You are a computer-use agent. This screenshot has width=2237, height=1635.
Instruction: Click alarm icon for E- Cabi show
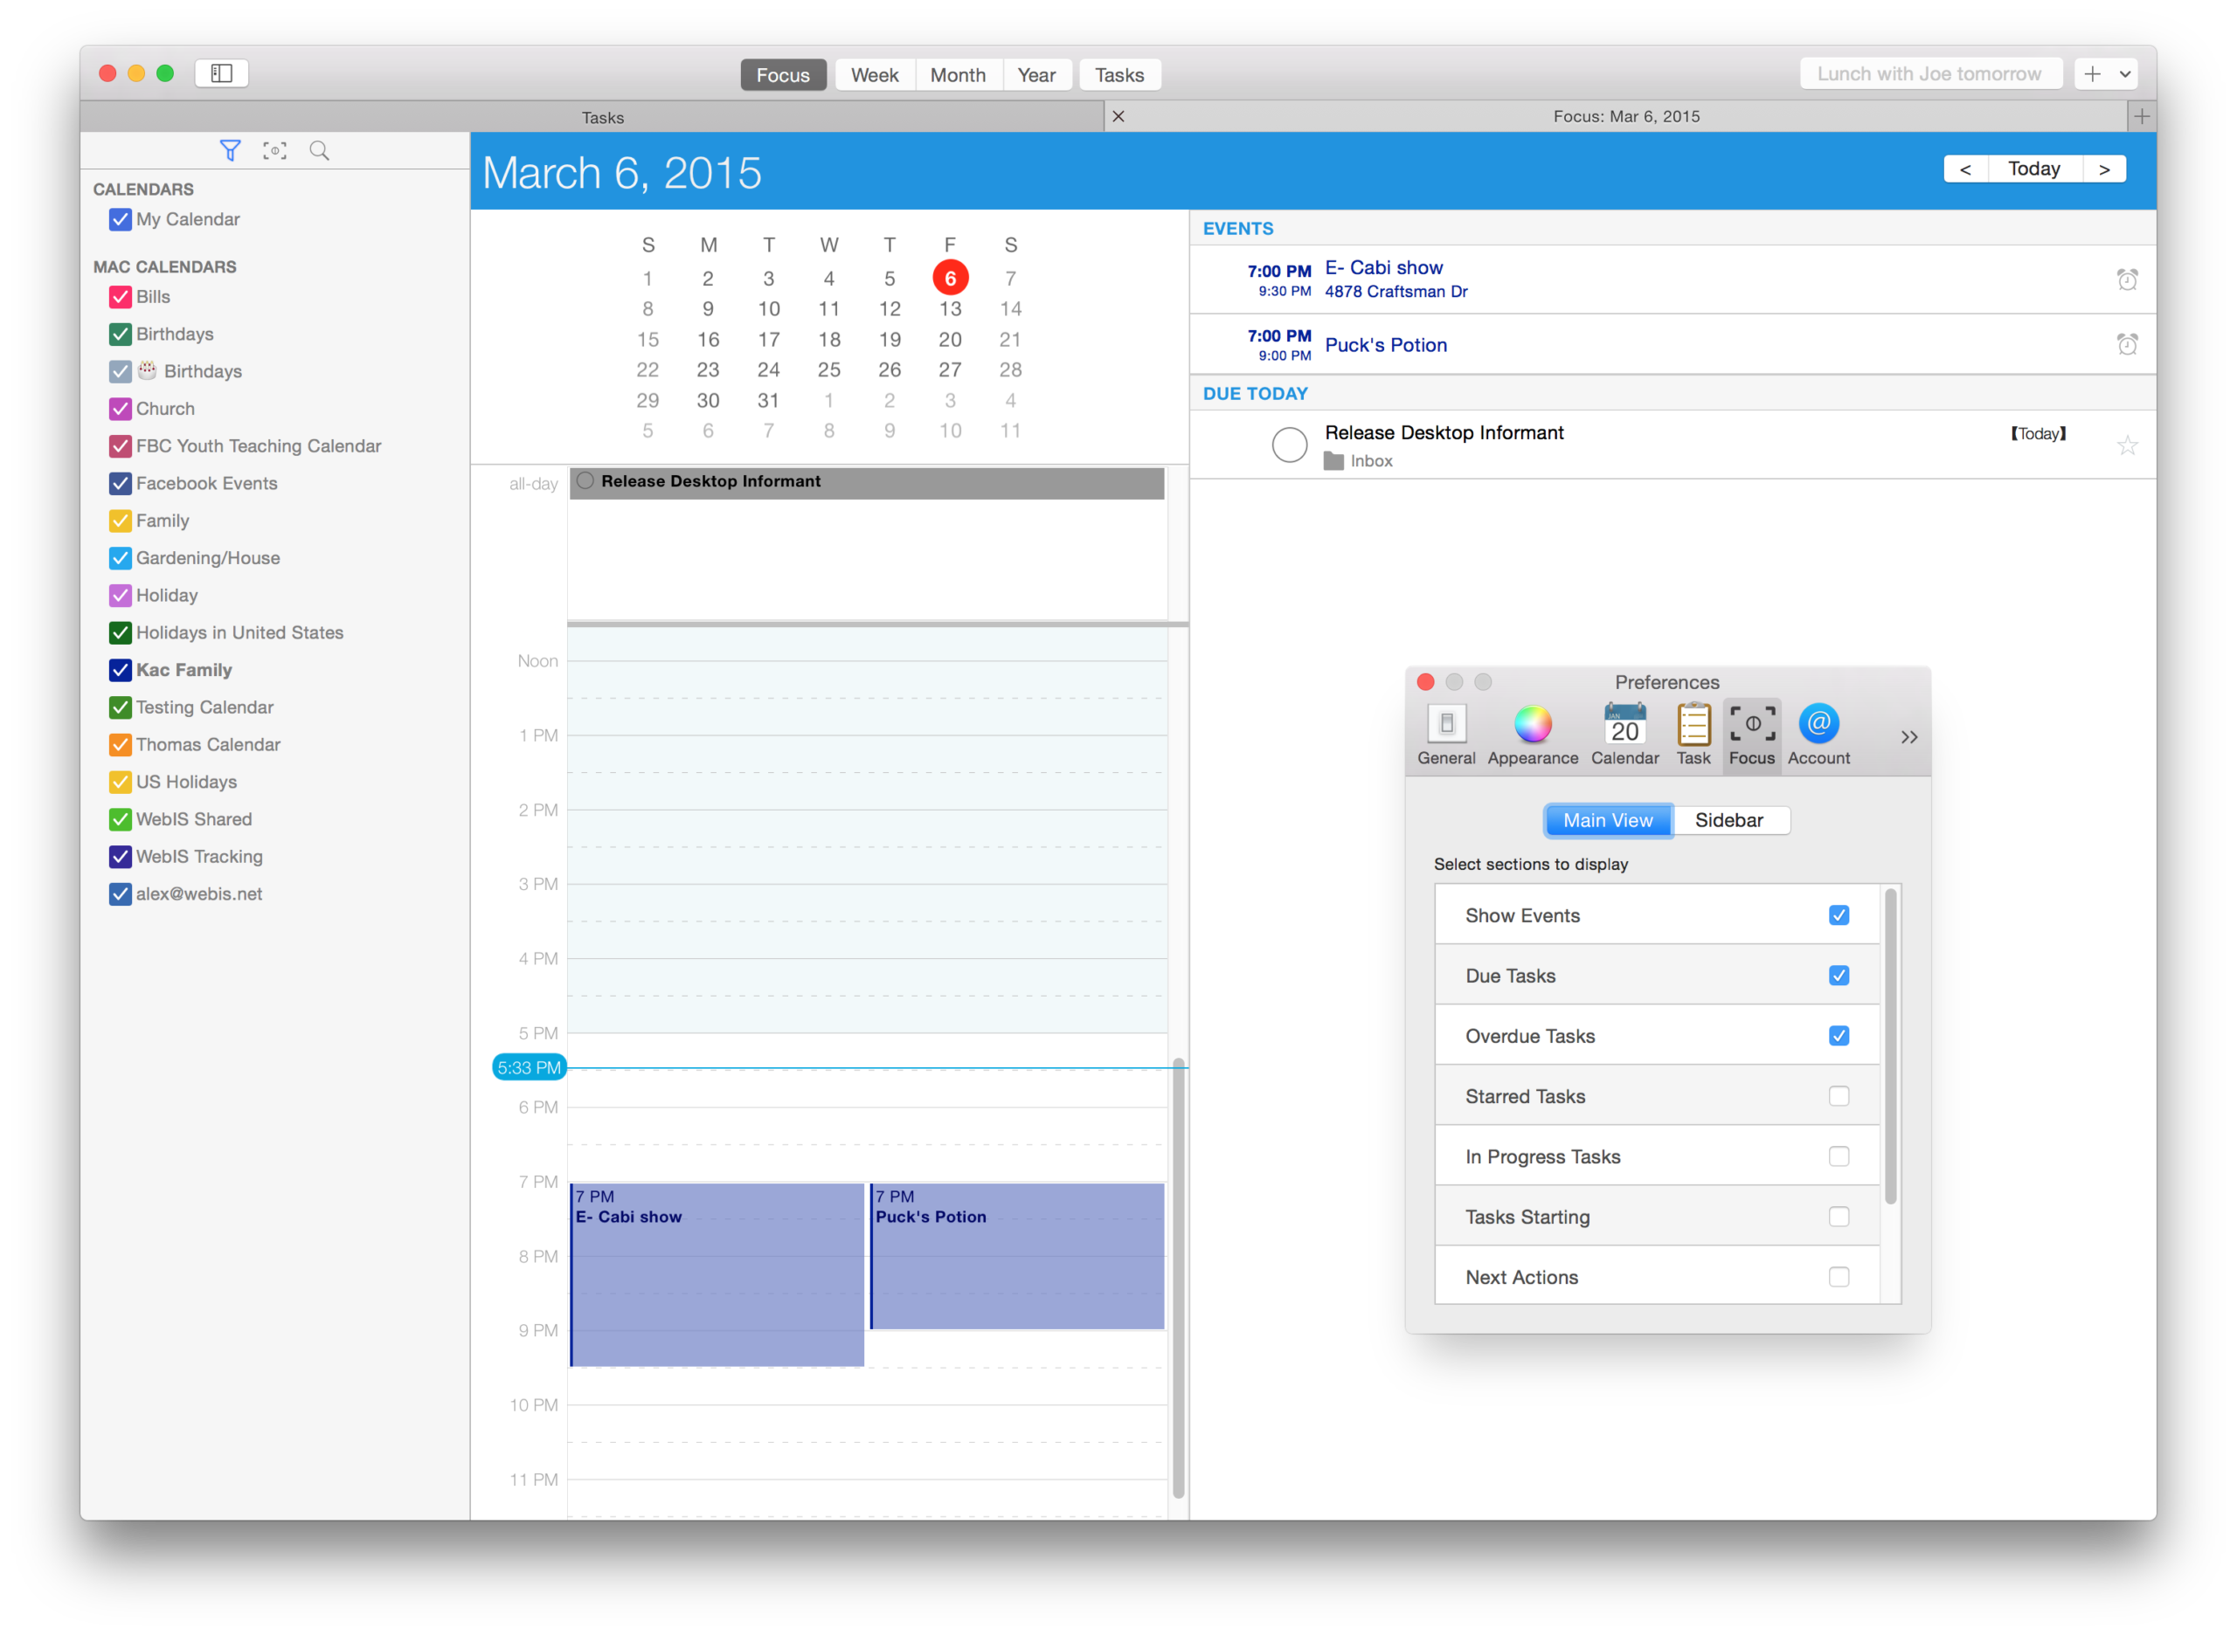click(x=2126, y=280)
